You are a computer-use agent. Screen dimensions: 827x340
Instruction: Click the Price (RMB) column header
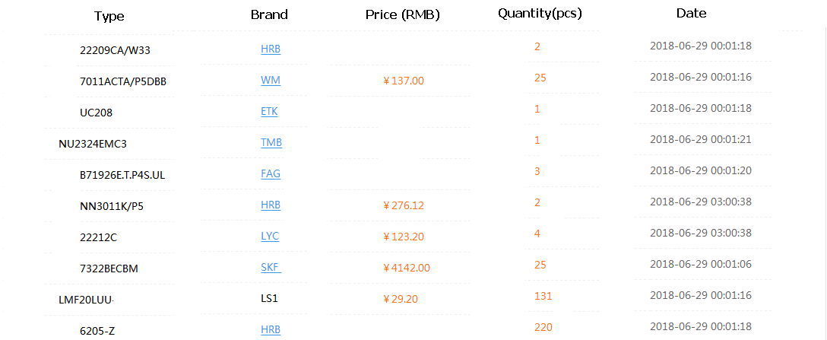[402, 14]
